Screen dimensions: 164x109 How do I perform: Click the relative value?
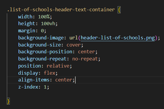(x=58, y=66)
